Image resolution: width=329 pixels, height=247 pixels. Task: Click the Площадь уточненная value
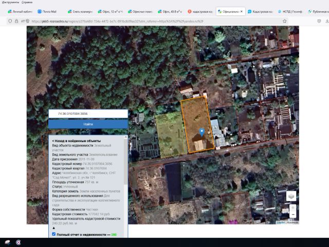(92, 182)
